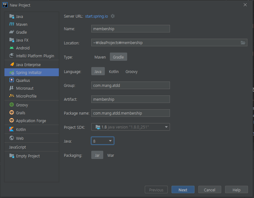This screenshot has height=198, width=254.
Task: Click the Kotlin logo icon
Action: (12, 129)
